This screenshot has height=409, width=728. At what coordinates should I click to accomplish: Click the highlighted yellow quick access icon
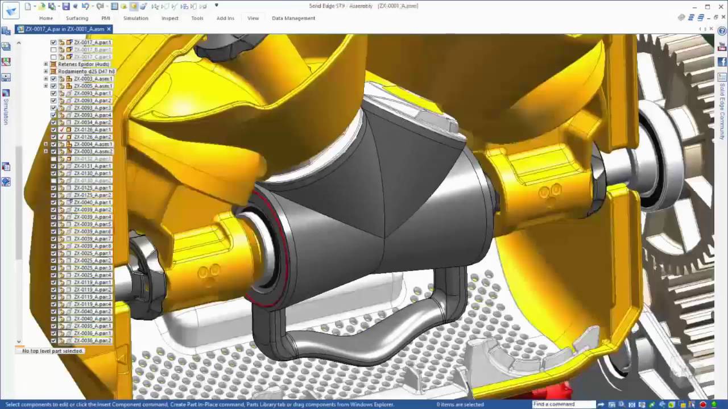134,6
